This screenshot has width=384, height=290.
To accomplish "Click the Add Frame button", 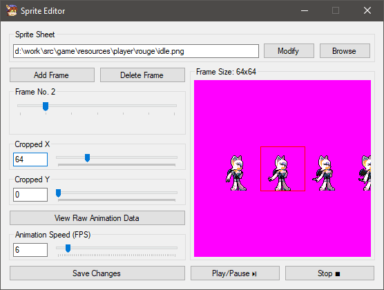I will click(x=52, y=75).
